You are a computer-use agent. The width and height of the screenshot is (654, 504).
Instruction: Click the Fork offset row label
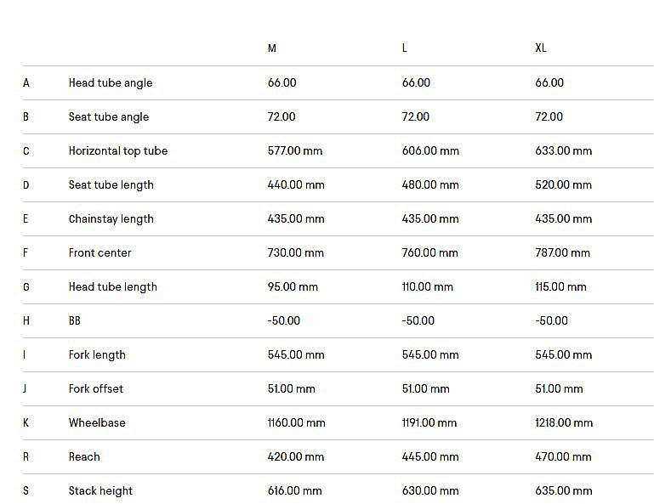tap(96, 388)
